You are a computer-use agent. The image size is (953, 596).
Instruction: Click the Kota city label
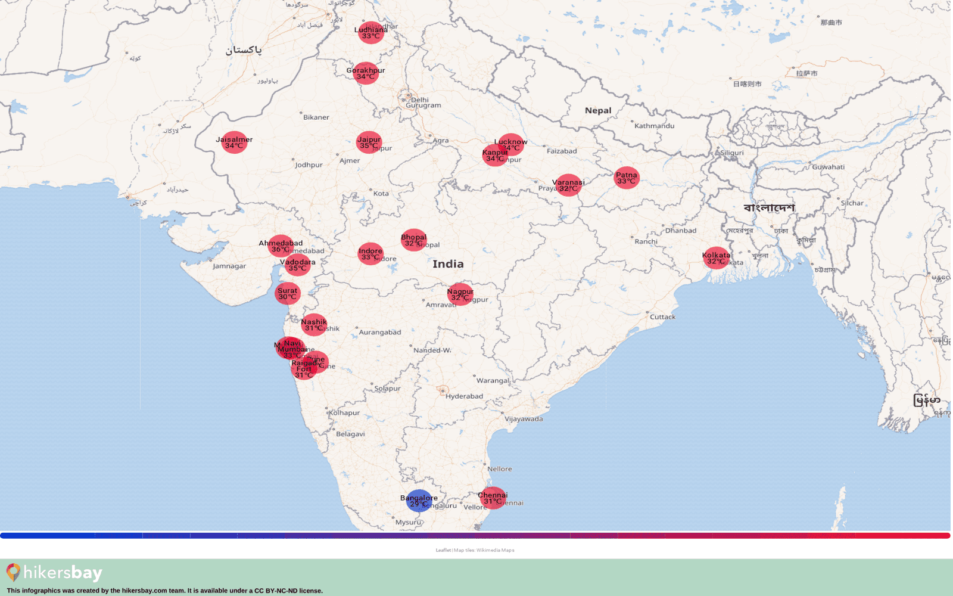[x=381, y=194]
